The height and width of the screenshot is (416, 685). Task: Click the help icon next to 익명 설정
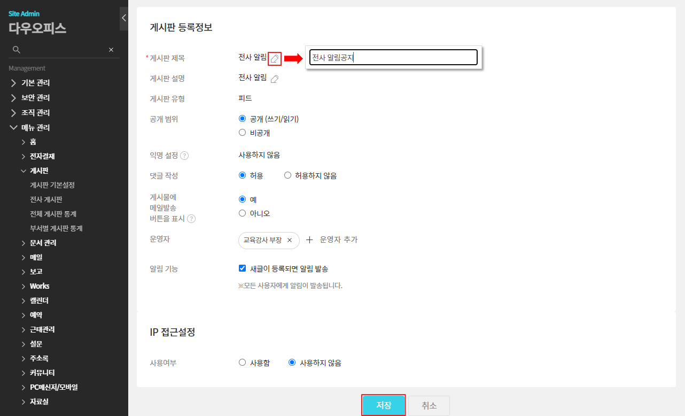(x=184, y=156)
